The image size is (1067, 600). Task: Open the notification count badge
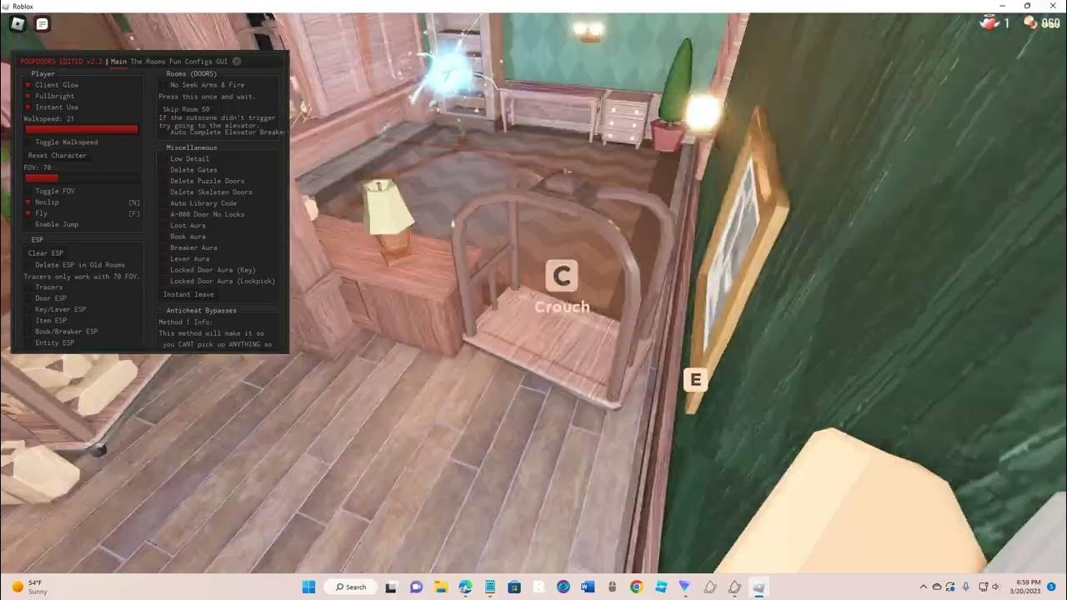[x=1051, y=587]
